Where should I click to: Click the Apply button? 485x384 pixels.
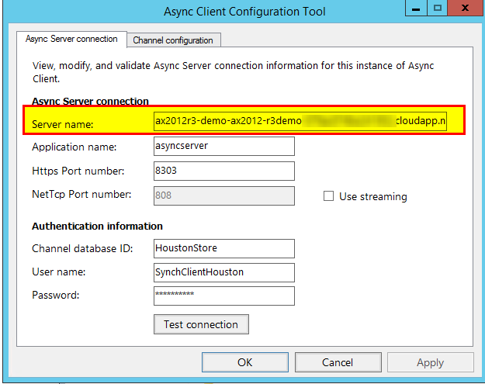(430, 362)
